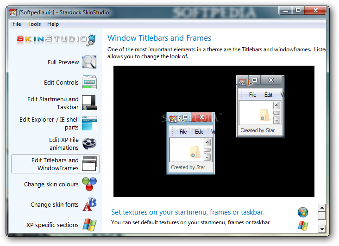Viewport: 339px width, 246px height.
Task: Select the Full Preview label
Action: 63,62
